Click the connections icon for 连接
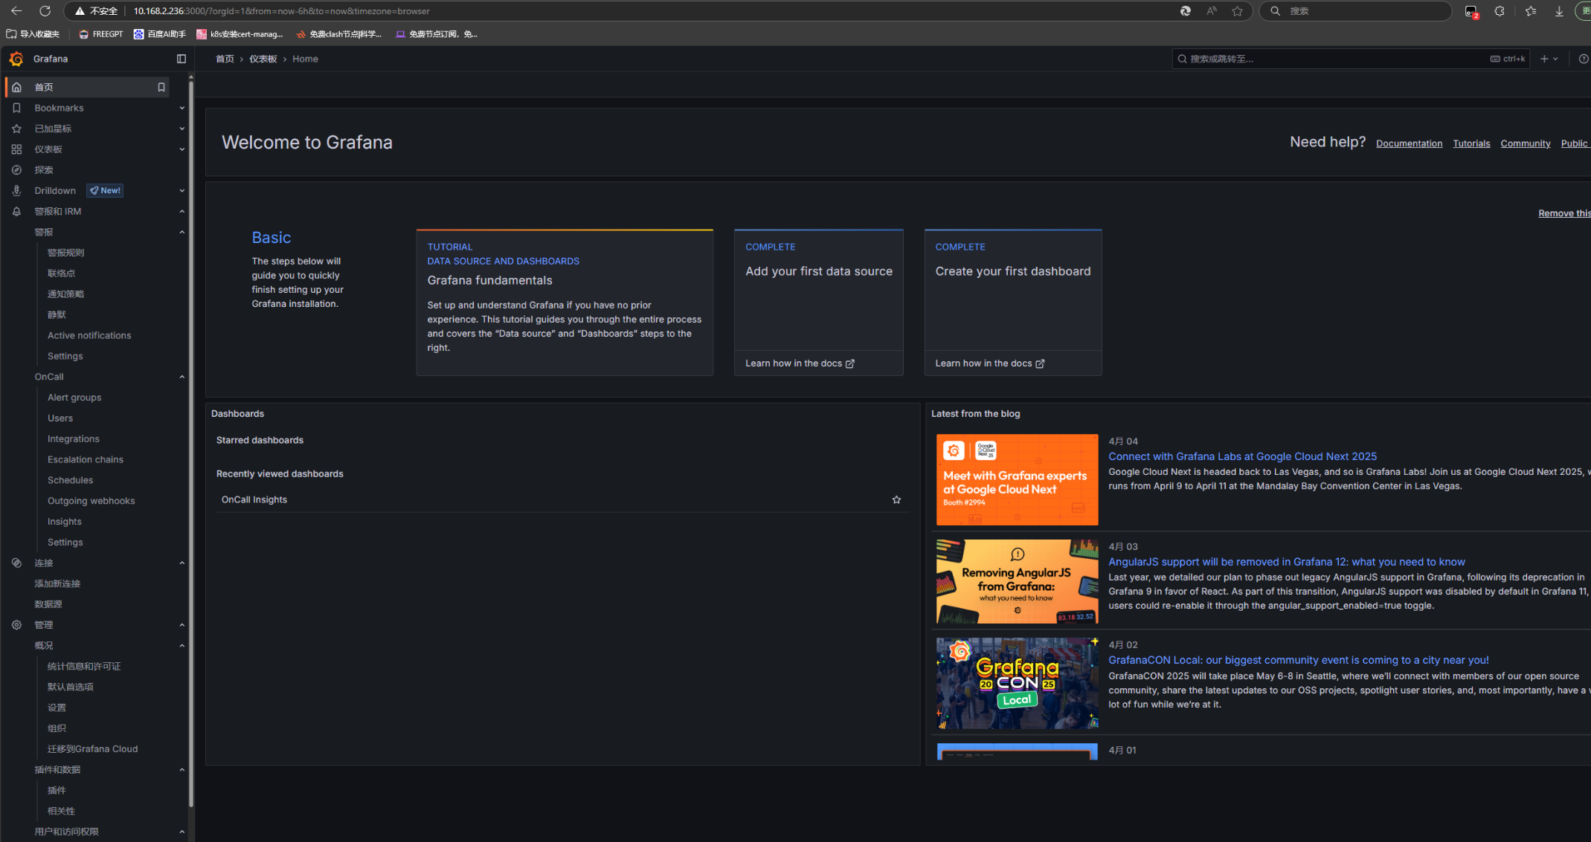The width and height of the screenshot is (1591, 842). (16, 563)
